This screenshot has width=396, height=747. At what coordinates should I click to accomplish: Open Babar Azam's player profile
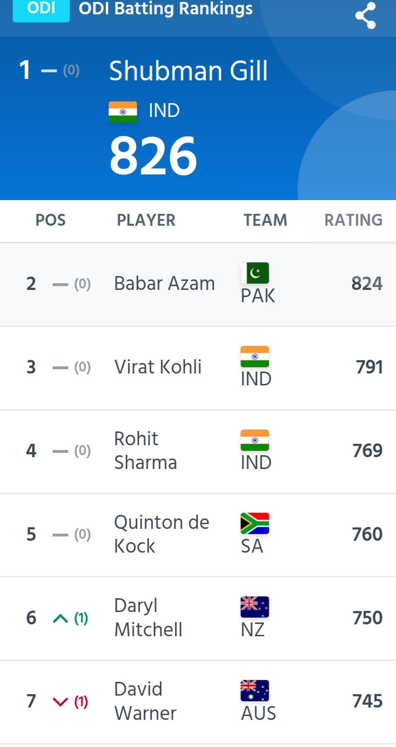click(x=165, y=284)
